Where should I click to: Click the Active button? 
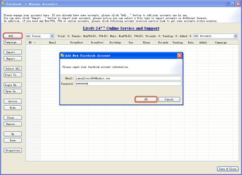(12, 101)
